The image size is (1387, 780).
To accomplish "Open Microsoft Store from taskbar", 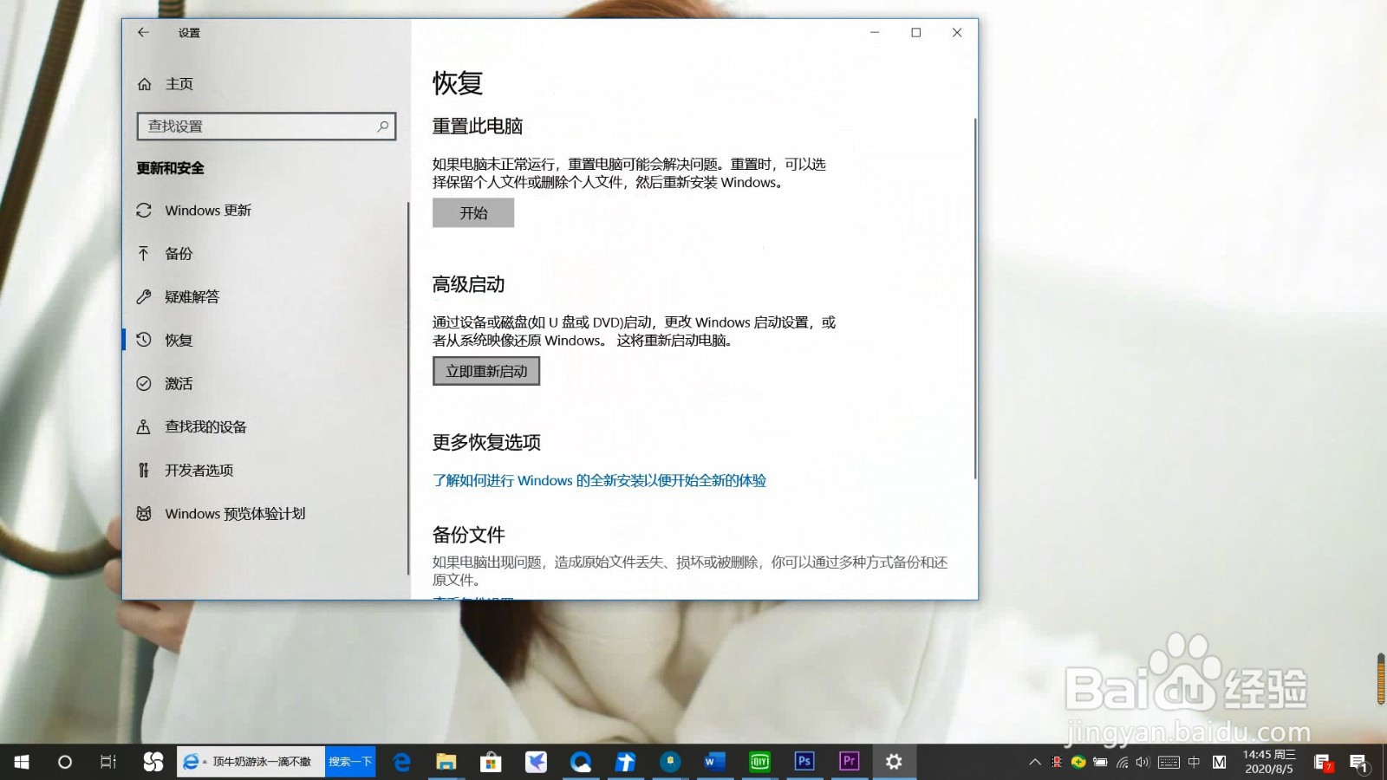I will click(491, 762).
